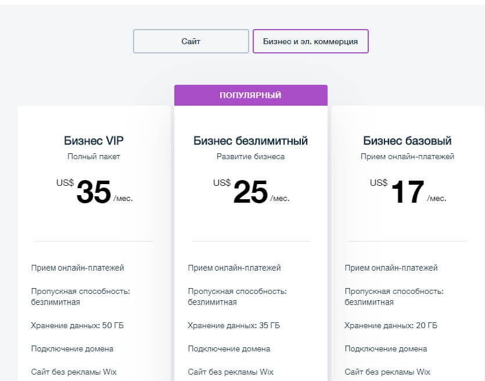Click the ПОПУЛЯРНЫЙ purple banner
Screen dimensions: 485x381
(250, 95)
